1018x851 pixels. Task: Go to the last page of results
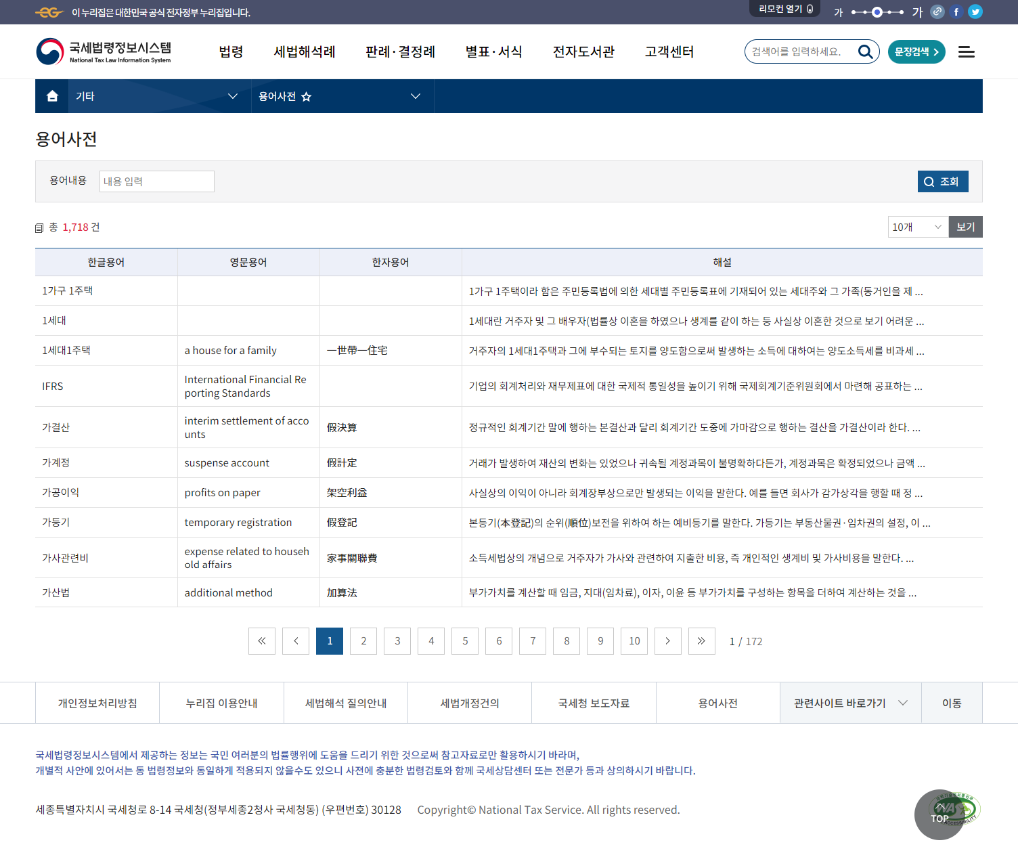coord(701,641)
